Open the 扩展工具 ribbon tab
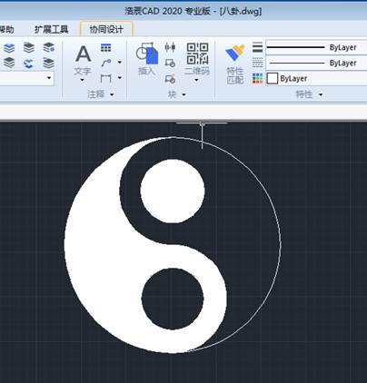The height and width of the screenshot is (383, 367). (x=51, y=29)
